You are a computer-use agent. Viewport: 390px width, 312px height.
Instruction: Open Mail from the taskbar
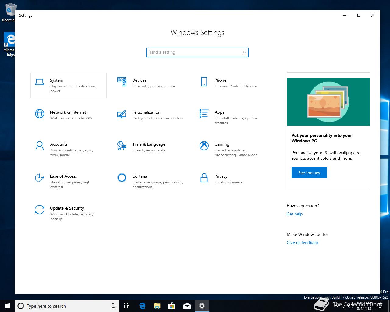pos(187,306)
